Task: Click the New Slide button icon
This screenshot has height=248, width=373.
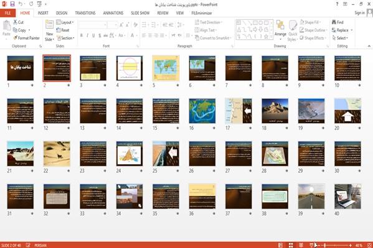Action: (49, 25)
